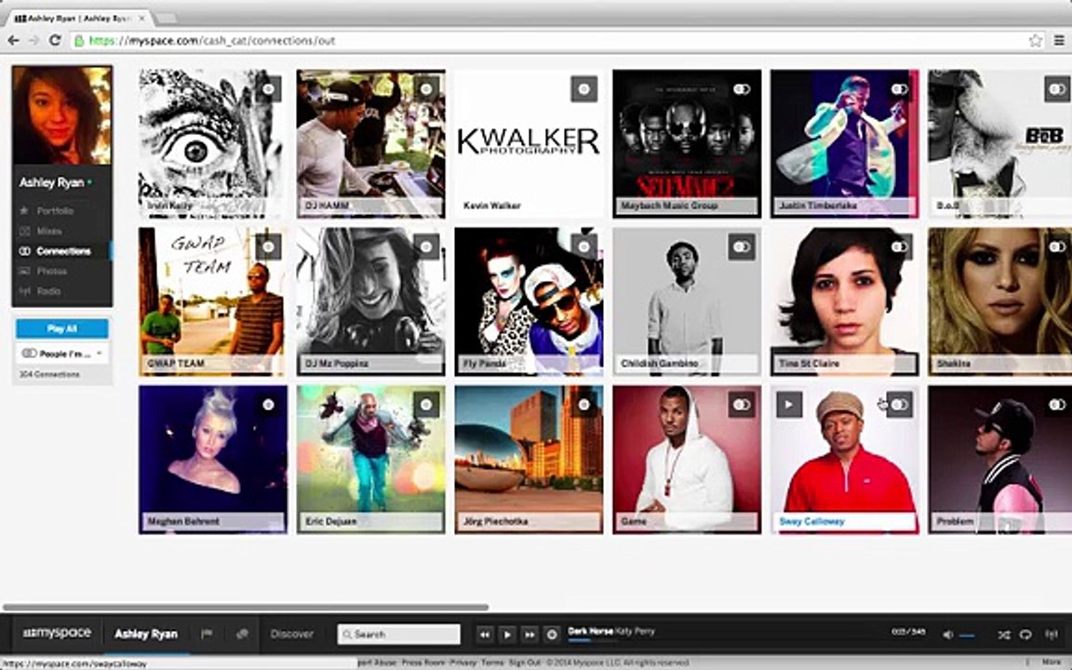The image size is (1072, 670).
Task: Click the Ashley Ryan name in sidebar
Action: pyautogui.click(x=51, y=182)
